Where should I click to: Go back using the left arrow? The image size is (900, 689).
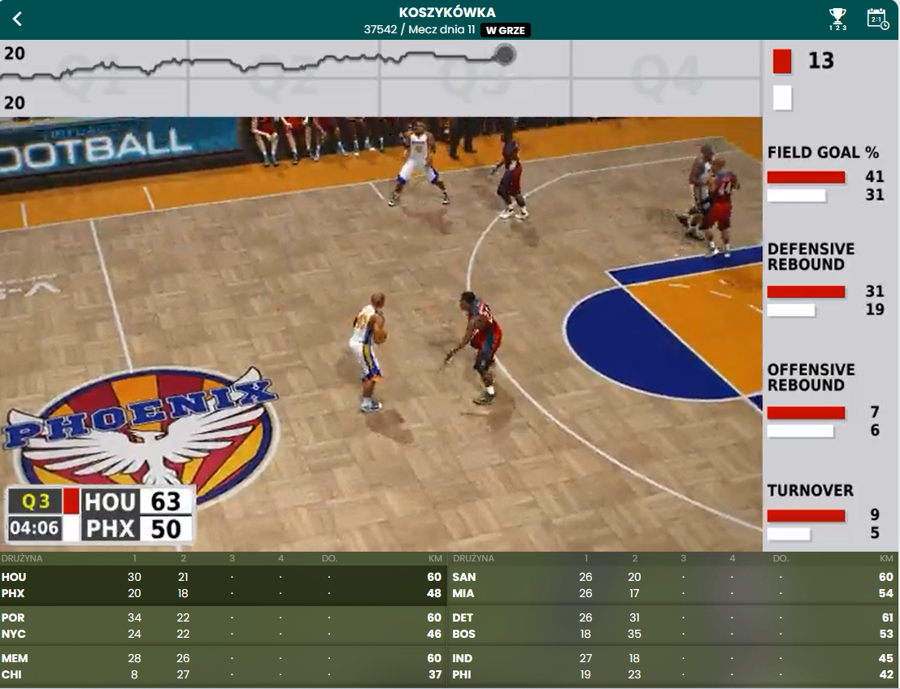[x=17, y=19]
